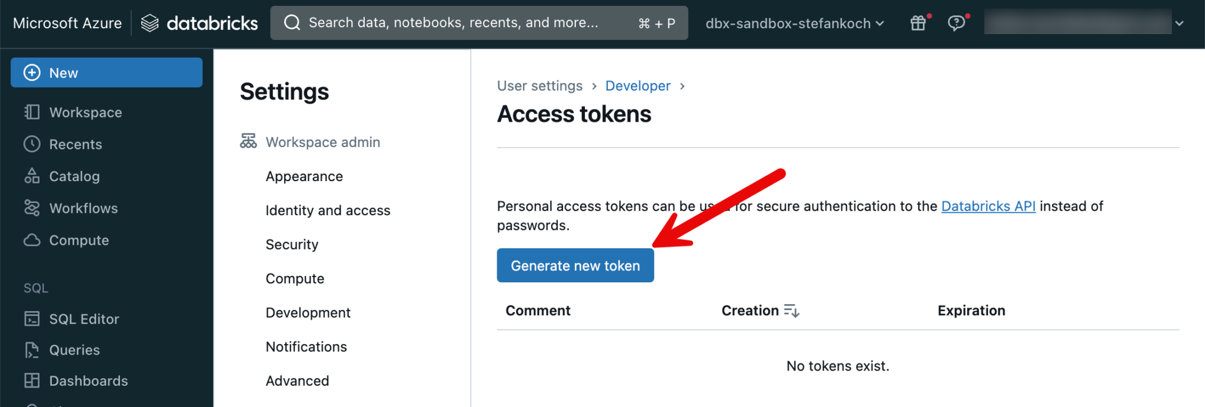
Task: Focus the search data and notebooks field
Action: pyautogui.click(x=453, y=23)
